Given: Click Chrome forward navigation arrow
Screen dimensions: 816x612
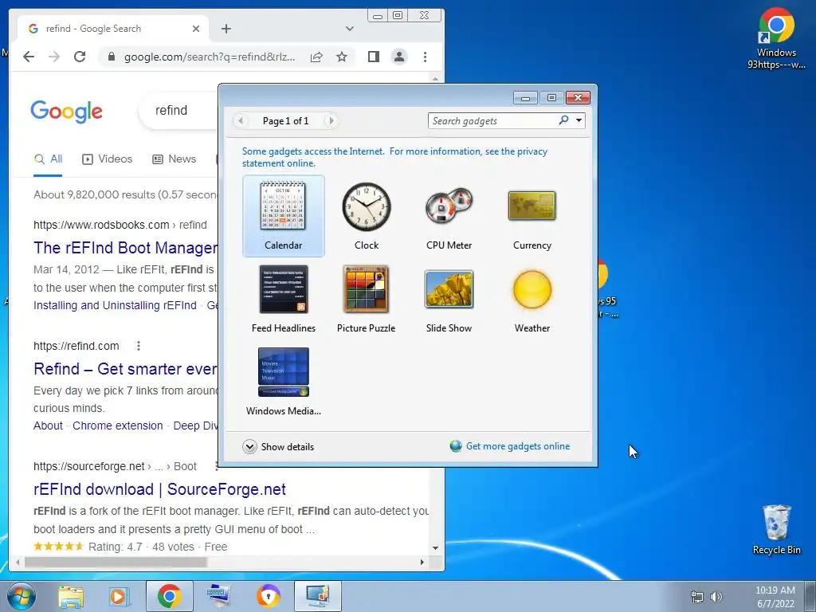Looking at the screenshot, I should pos(54,57).
